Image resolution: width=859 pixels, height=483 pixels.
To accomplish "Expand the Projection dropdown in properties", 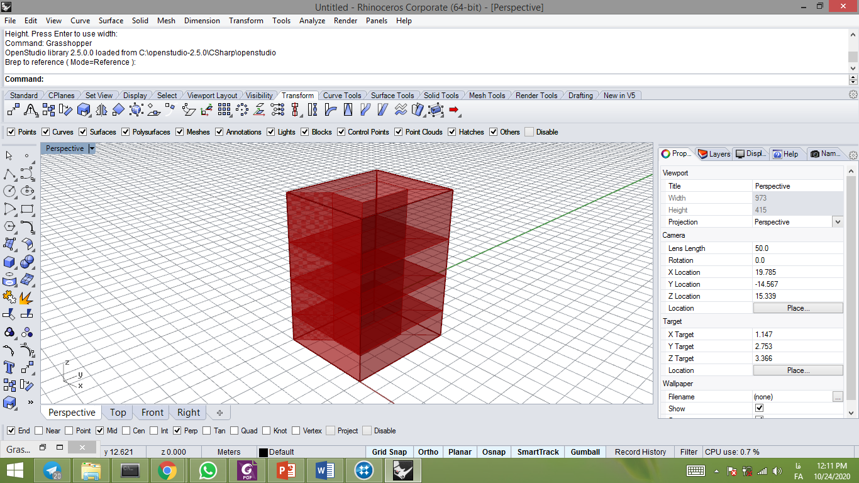I will point(837,222).
